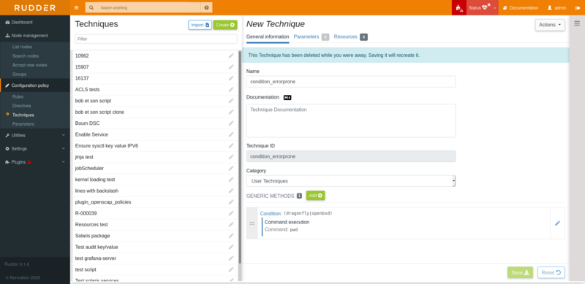Click the Save button
This screenshot has height=284, width=585.
click(520, 272)
